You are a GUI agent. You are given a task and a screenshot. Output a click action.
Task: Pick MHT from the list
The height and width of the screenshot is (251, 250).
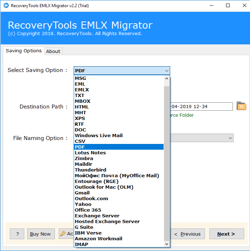pos(119,113)
